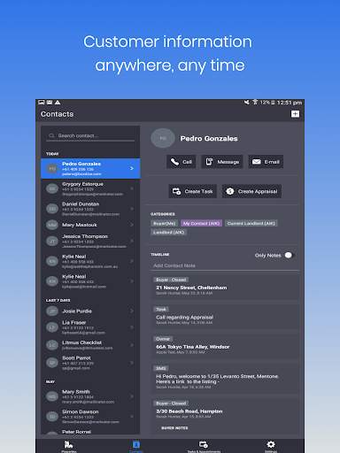340x453 pixels.
Task: Tap the add contact plus icon
Action: [295, 114]
